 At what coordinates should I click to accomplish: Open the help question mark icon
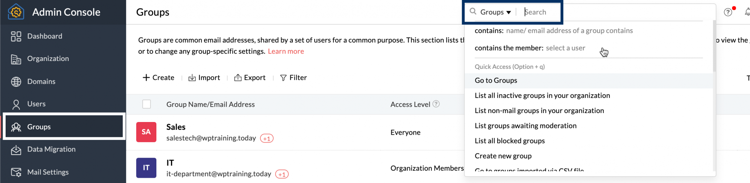tap(728, 12)
